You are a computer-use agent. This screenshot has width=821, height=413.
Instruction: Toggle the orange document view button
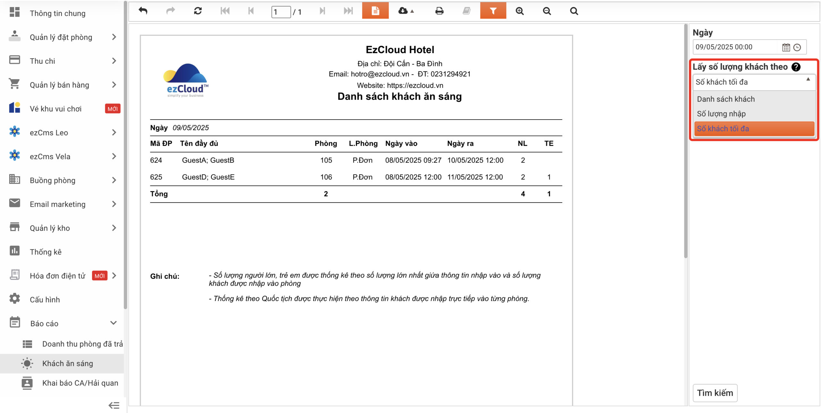point(375,11)
